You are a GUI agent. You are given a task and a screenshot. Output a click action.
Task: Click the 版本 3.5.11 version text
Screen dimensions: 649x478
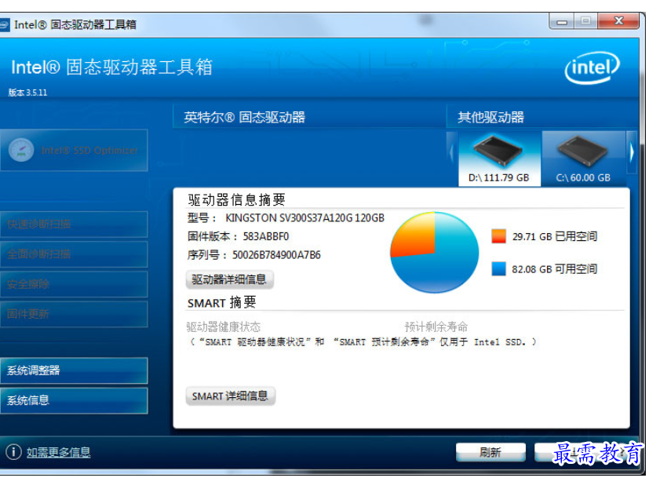tap(27, 93)
